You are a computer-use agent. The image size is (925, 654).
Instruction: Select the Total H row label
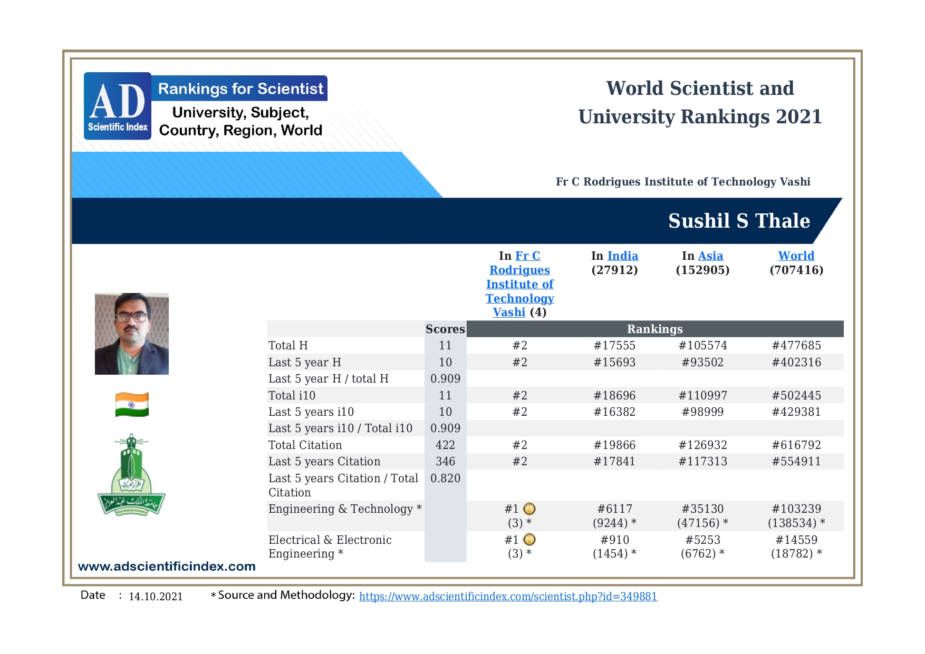(x=288, y=346)
